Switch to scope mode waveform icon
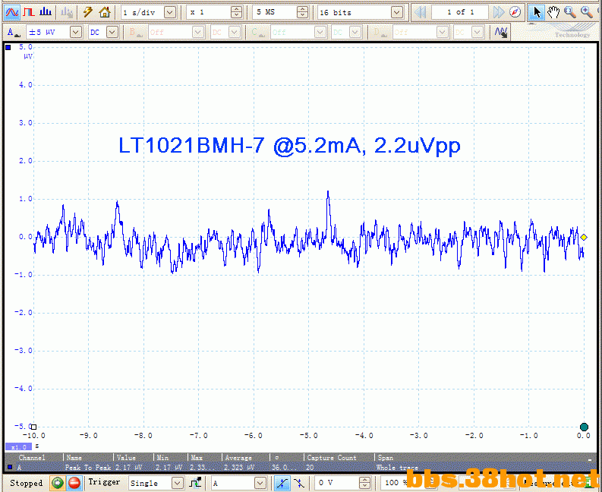 [x=12, y=12]
